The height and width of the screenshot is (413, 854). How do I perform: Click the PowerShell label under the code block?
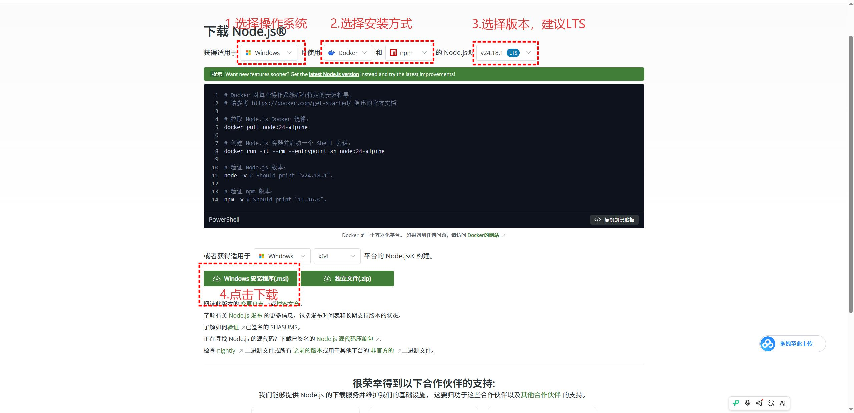coord(224,219)
